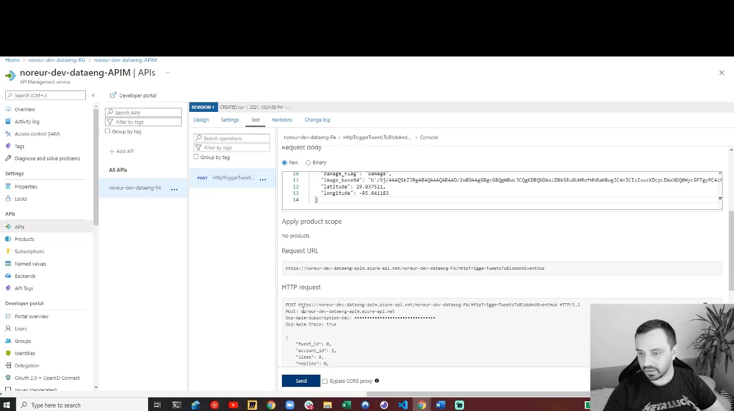Open Word from the taskbar
Viewport: 734px width, 411px height.
(x=441, y=405)
